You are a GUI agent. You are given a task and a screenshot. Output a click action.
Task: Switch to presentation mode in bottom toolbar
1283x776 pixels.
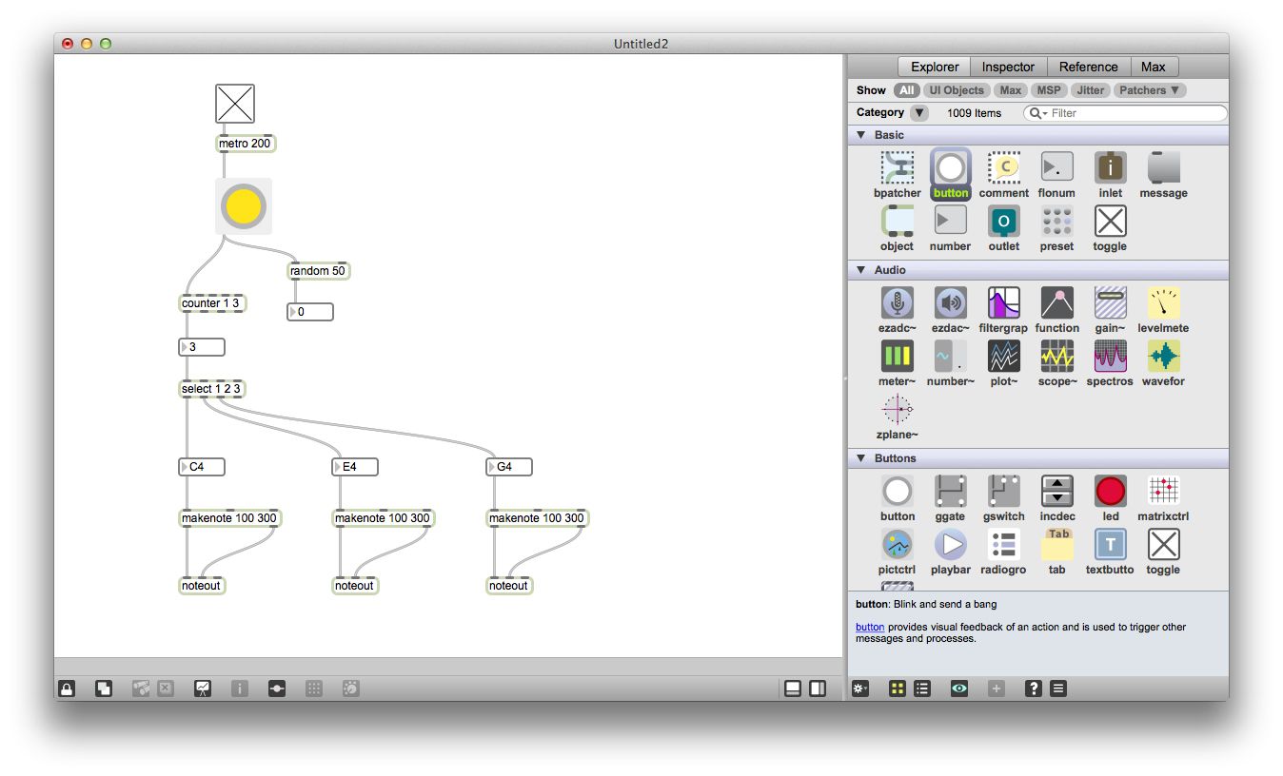pos(104,688)
